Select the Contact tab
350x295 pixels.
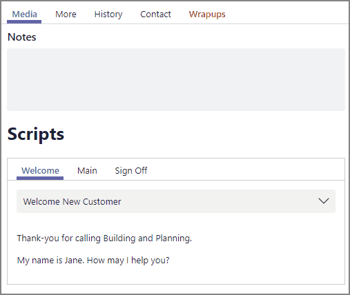(x=155, y=14)
